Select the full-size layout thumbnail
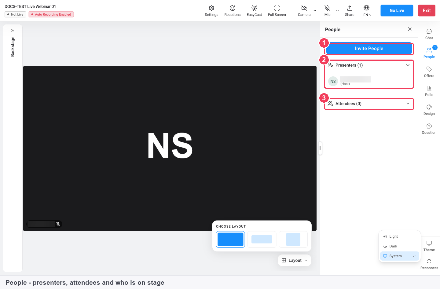The width and height of the screenshot is (440, 289). click(x=230, y=239)
